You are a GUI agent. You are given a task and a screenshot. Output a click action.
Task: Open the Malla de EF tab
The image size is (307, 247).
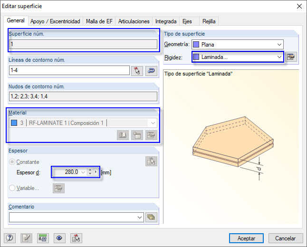[99, 21]
